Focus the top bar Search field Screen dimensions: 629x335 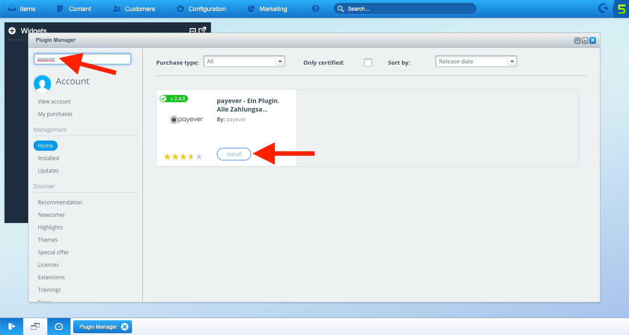tap(405, 9)
